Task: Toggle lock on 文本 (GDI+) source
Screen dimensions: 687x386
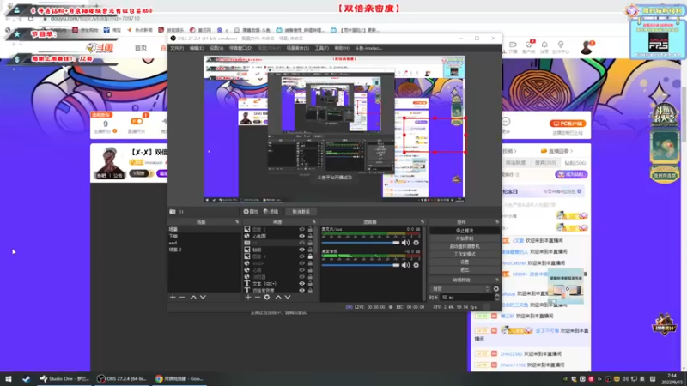Action: (310, 284)
